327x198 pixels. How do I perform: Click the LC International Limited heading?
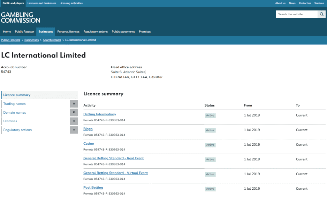(x=43, y=55)
